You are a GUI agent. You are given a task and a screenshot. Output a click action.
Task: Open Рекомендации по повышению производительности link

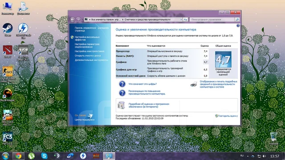[147, 92]
